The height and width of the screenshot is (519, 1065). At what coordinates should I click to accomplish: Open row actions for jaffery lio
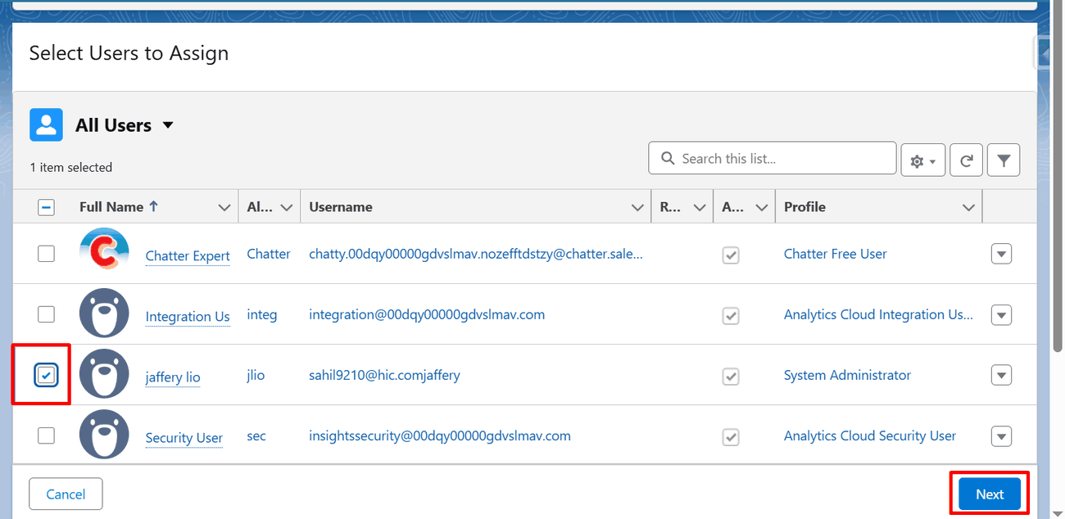tap(1001, 375)
